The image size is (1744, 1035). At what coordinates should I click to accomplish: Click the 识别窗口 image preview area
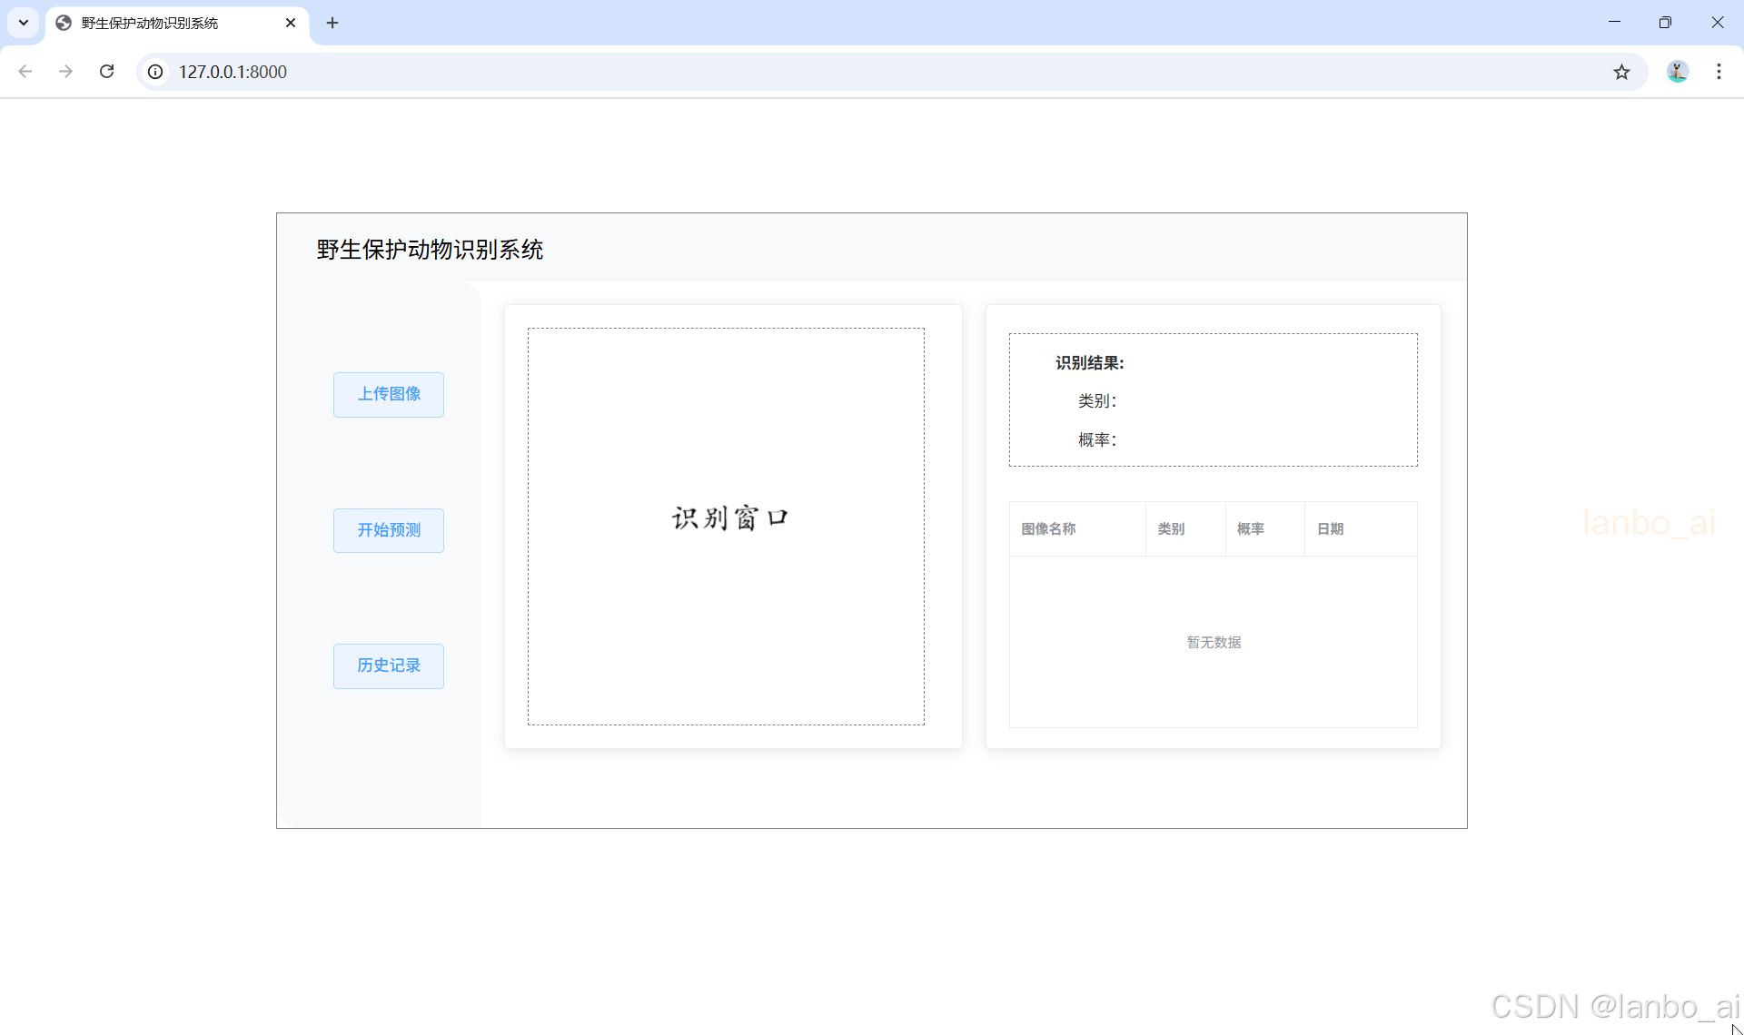click(x=726, y=526)
